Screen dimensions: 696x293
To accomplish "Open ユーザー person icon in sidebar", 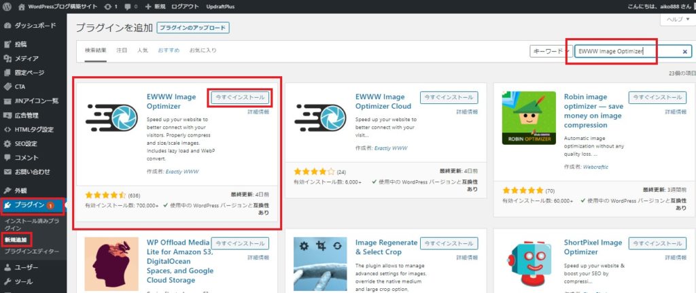I will pyautogui.click(x=7, y=267).
